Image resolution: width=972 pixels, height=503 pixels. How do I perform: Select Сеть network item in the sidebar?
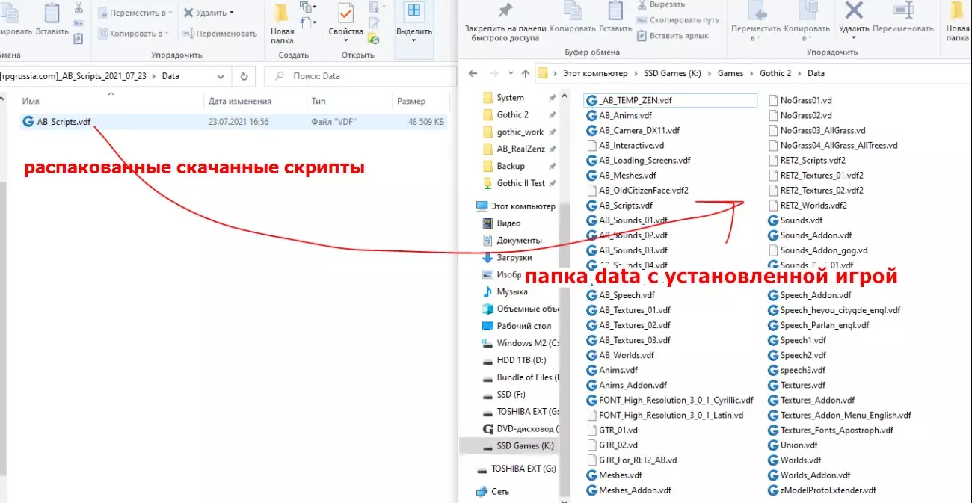coord(493,491)
